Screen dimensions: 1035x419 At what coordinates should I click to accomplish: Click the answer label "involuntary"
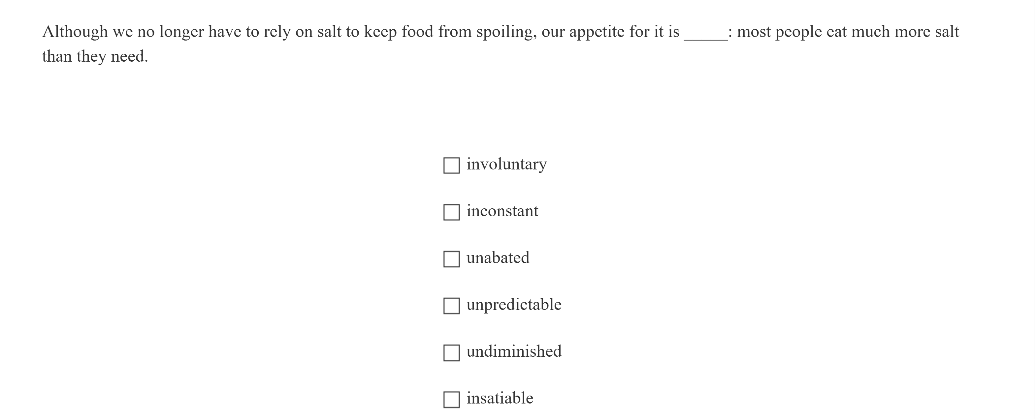506,164
